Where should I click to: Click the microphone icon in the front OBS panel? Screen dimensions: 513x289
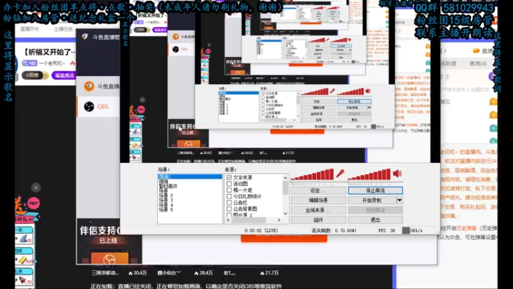pos(341,173)
